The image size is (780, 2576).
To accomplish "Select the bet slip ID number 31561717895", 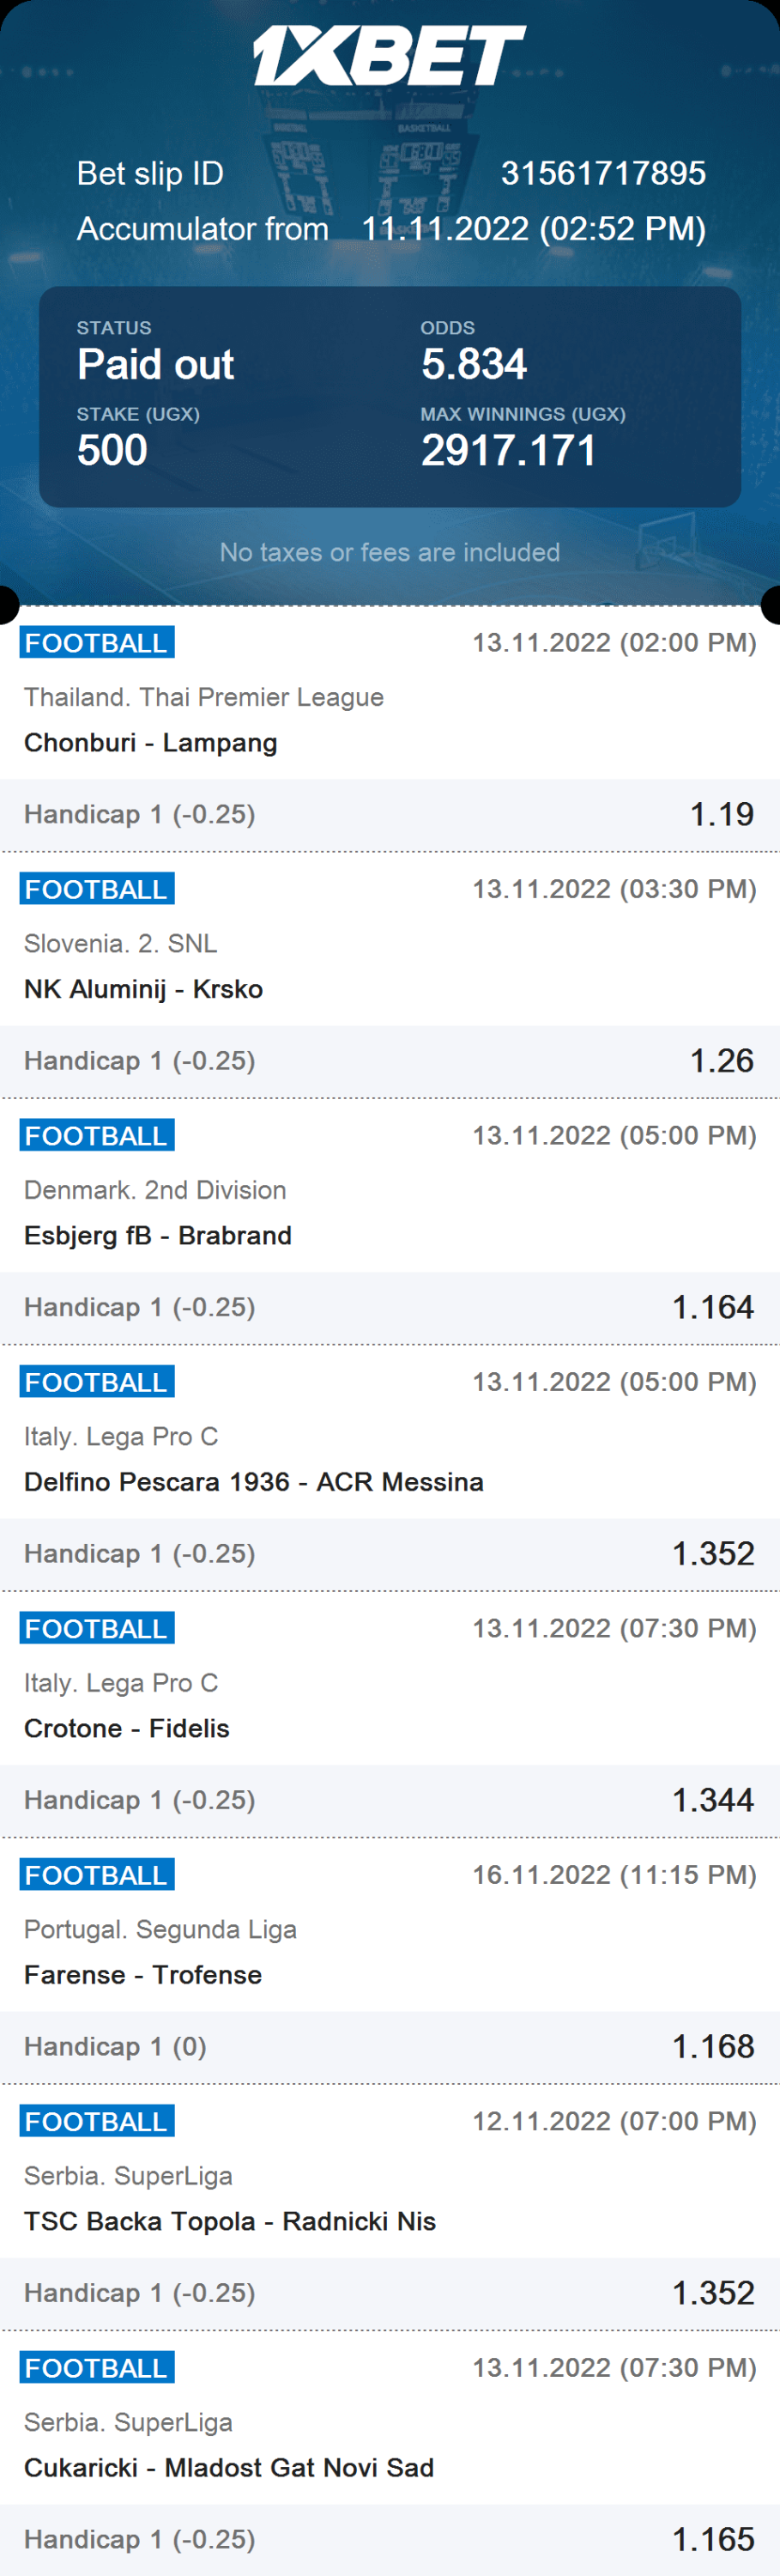I will 602,173.
